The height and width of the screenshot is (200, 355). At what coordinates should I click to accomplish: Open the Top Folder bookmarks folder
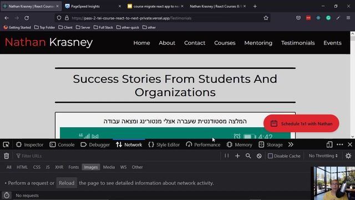pos(44,27)
